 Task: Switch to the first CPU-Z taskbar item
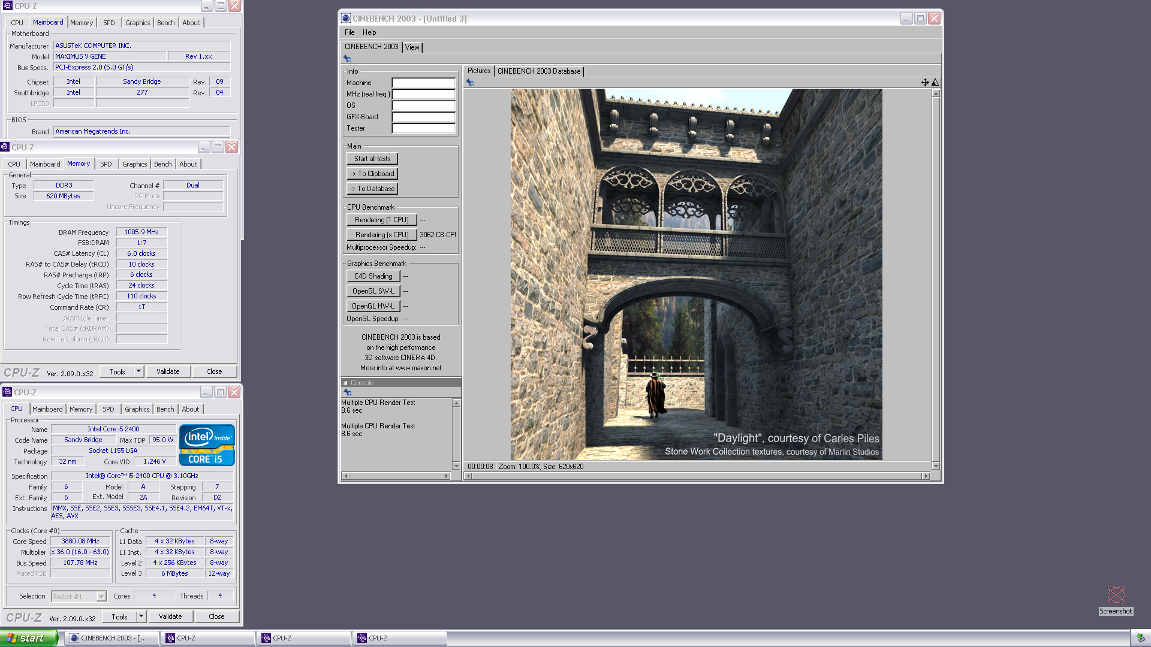coord(208,638)
